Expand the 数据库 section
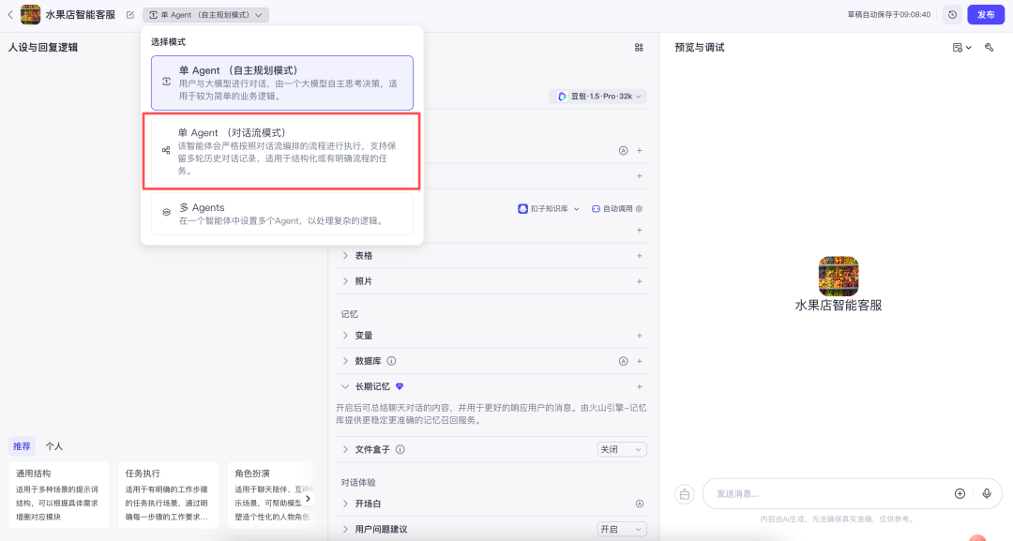 pos(345,361)
